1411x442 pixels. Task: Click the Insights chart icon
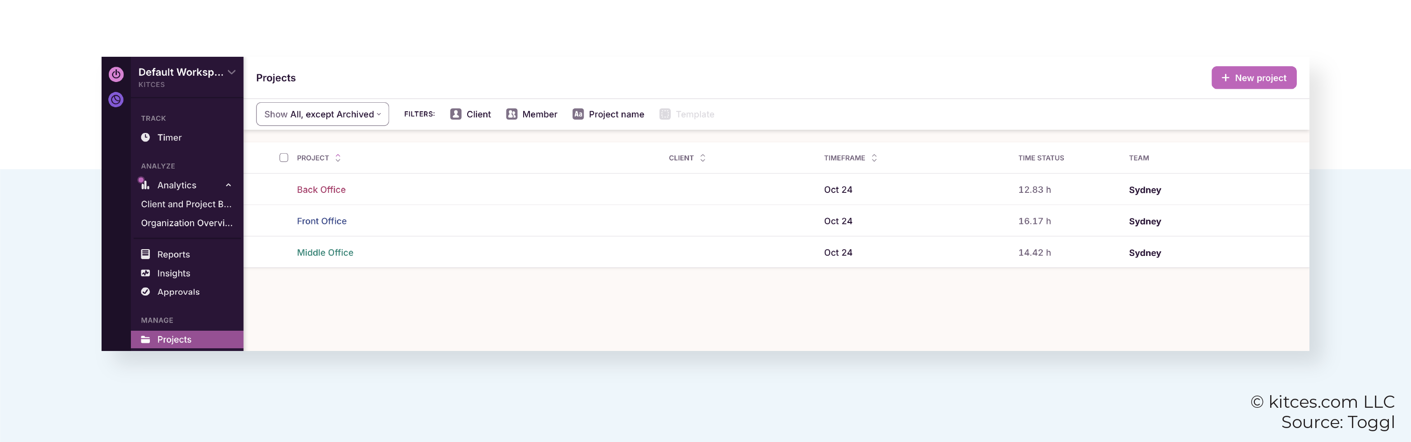(x=145, y=273)
